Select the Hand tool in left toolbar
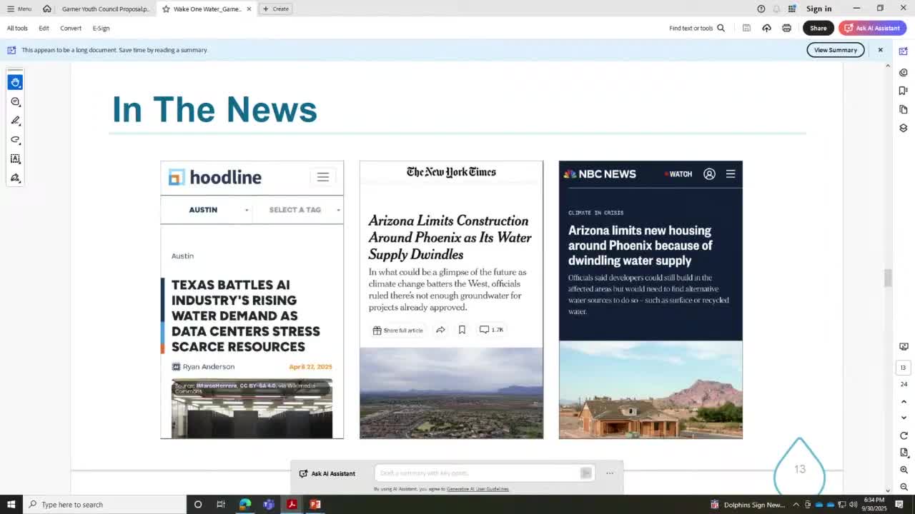 coord(15,83)
